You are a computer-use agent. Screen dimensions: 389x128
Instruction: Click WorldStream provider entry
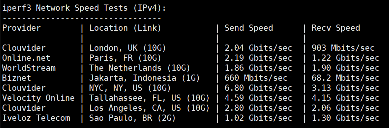(x=29, y=68)
